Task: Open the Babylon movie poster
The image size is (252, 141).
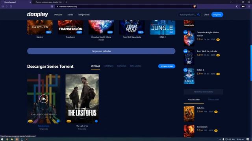Action: coord(40,27)
